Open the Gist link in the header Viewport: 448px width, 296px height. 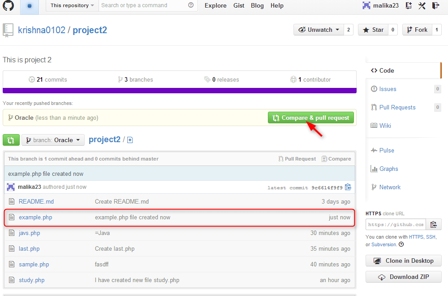point(239,5)
